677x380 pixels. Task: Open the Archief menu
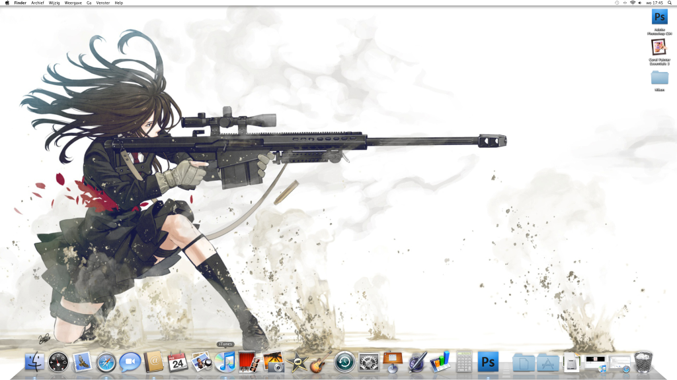click(38, 3)
